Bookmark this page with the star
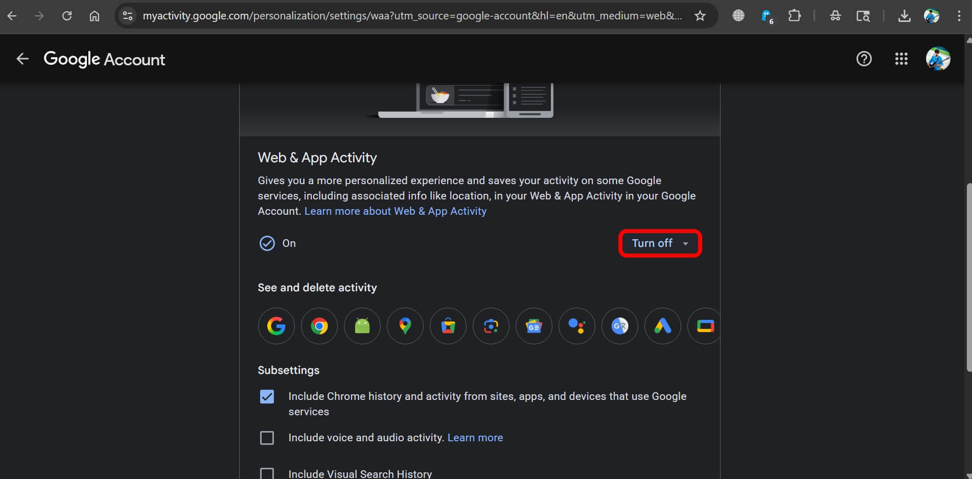 (700, 16)
